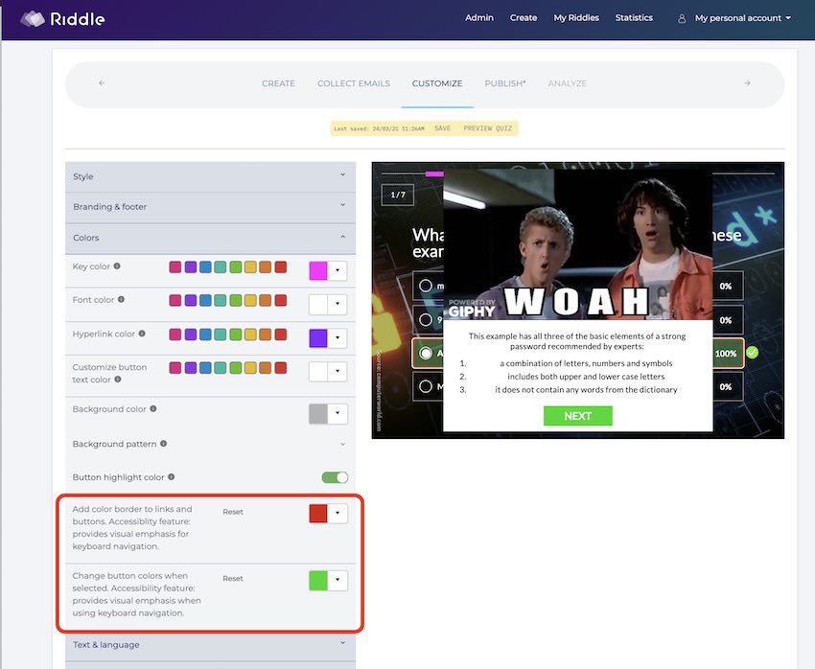Click the gray Background color swatch

pyautogui.click(x=318, y=413)
